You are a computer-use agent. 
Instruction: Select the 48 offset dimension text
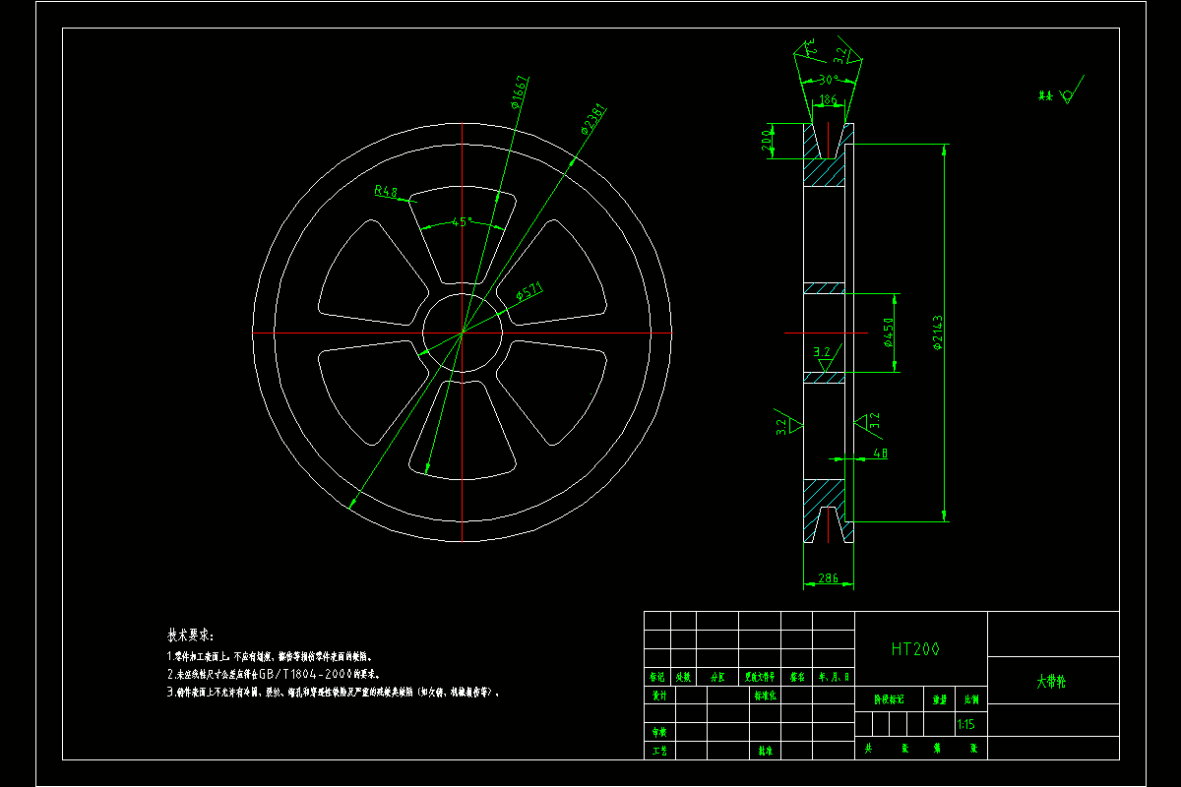pos(881,454)
